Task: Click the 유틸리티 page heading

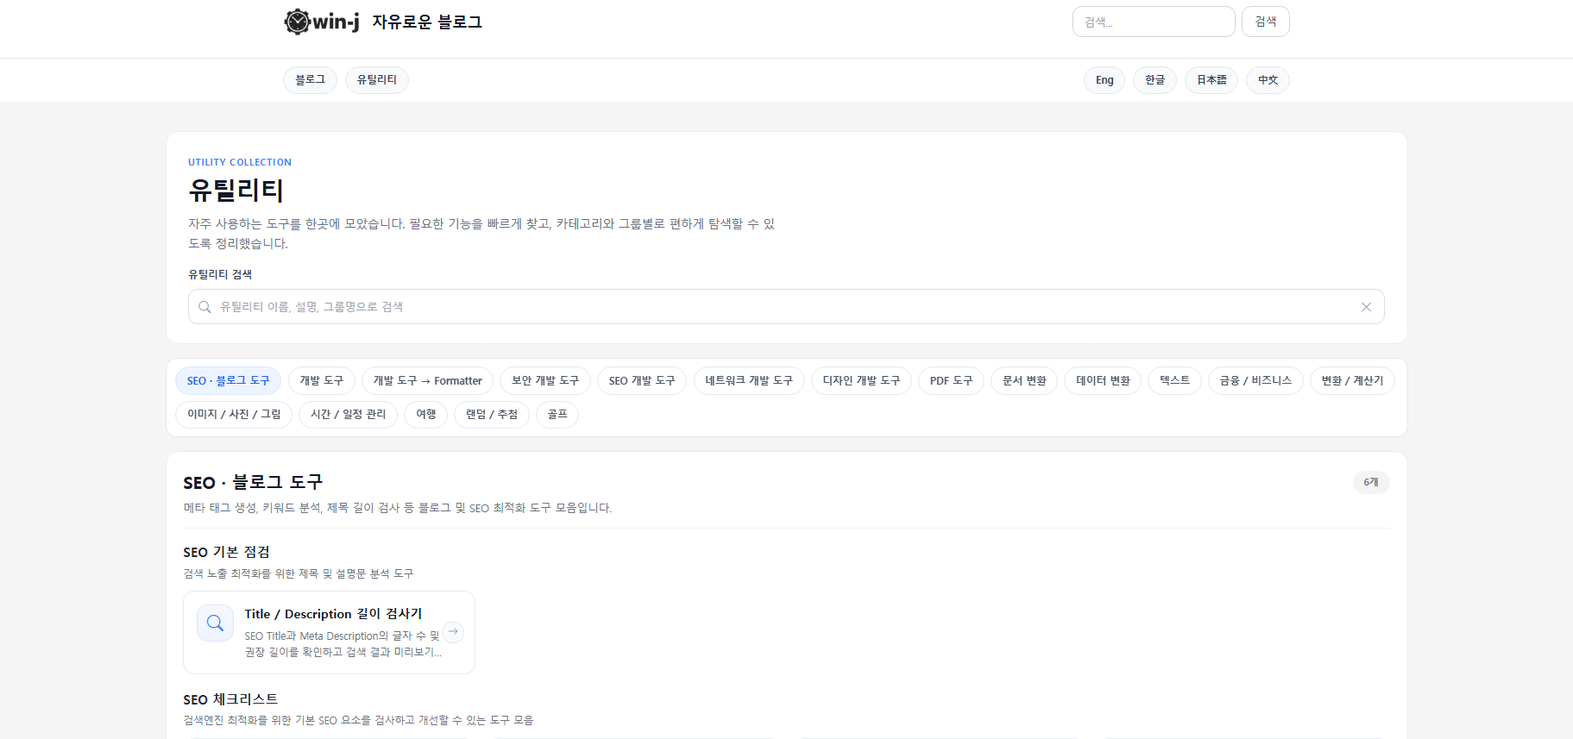Action: tap(236, 190)
